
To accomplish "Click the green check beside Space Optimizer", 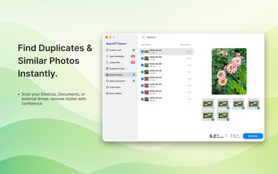I will tap(134, 81).
